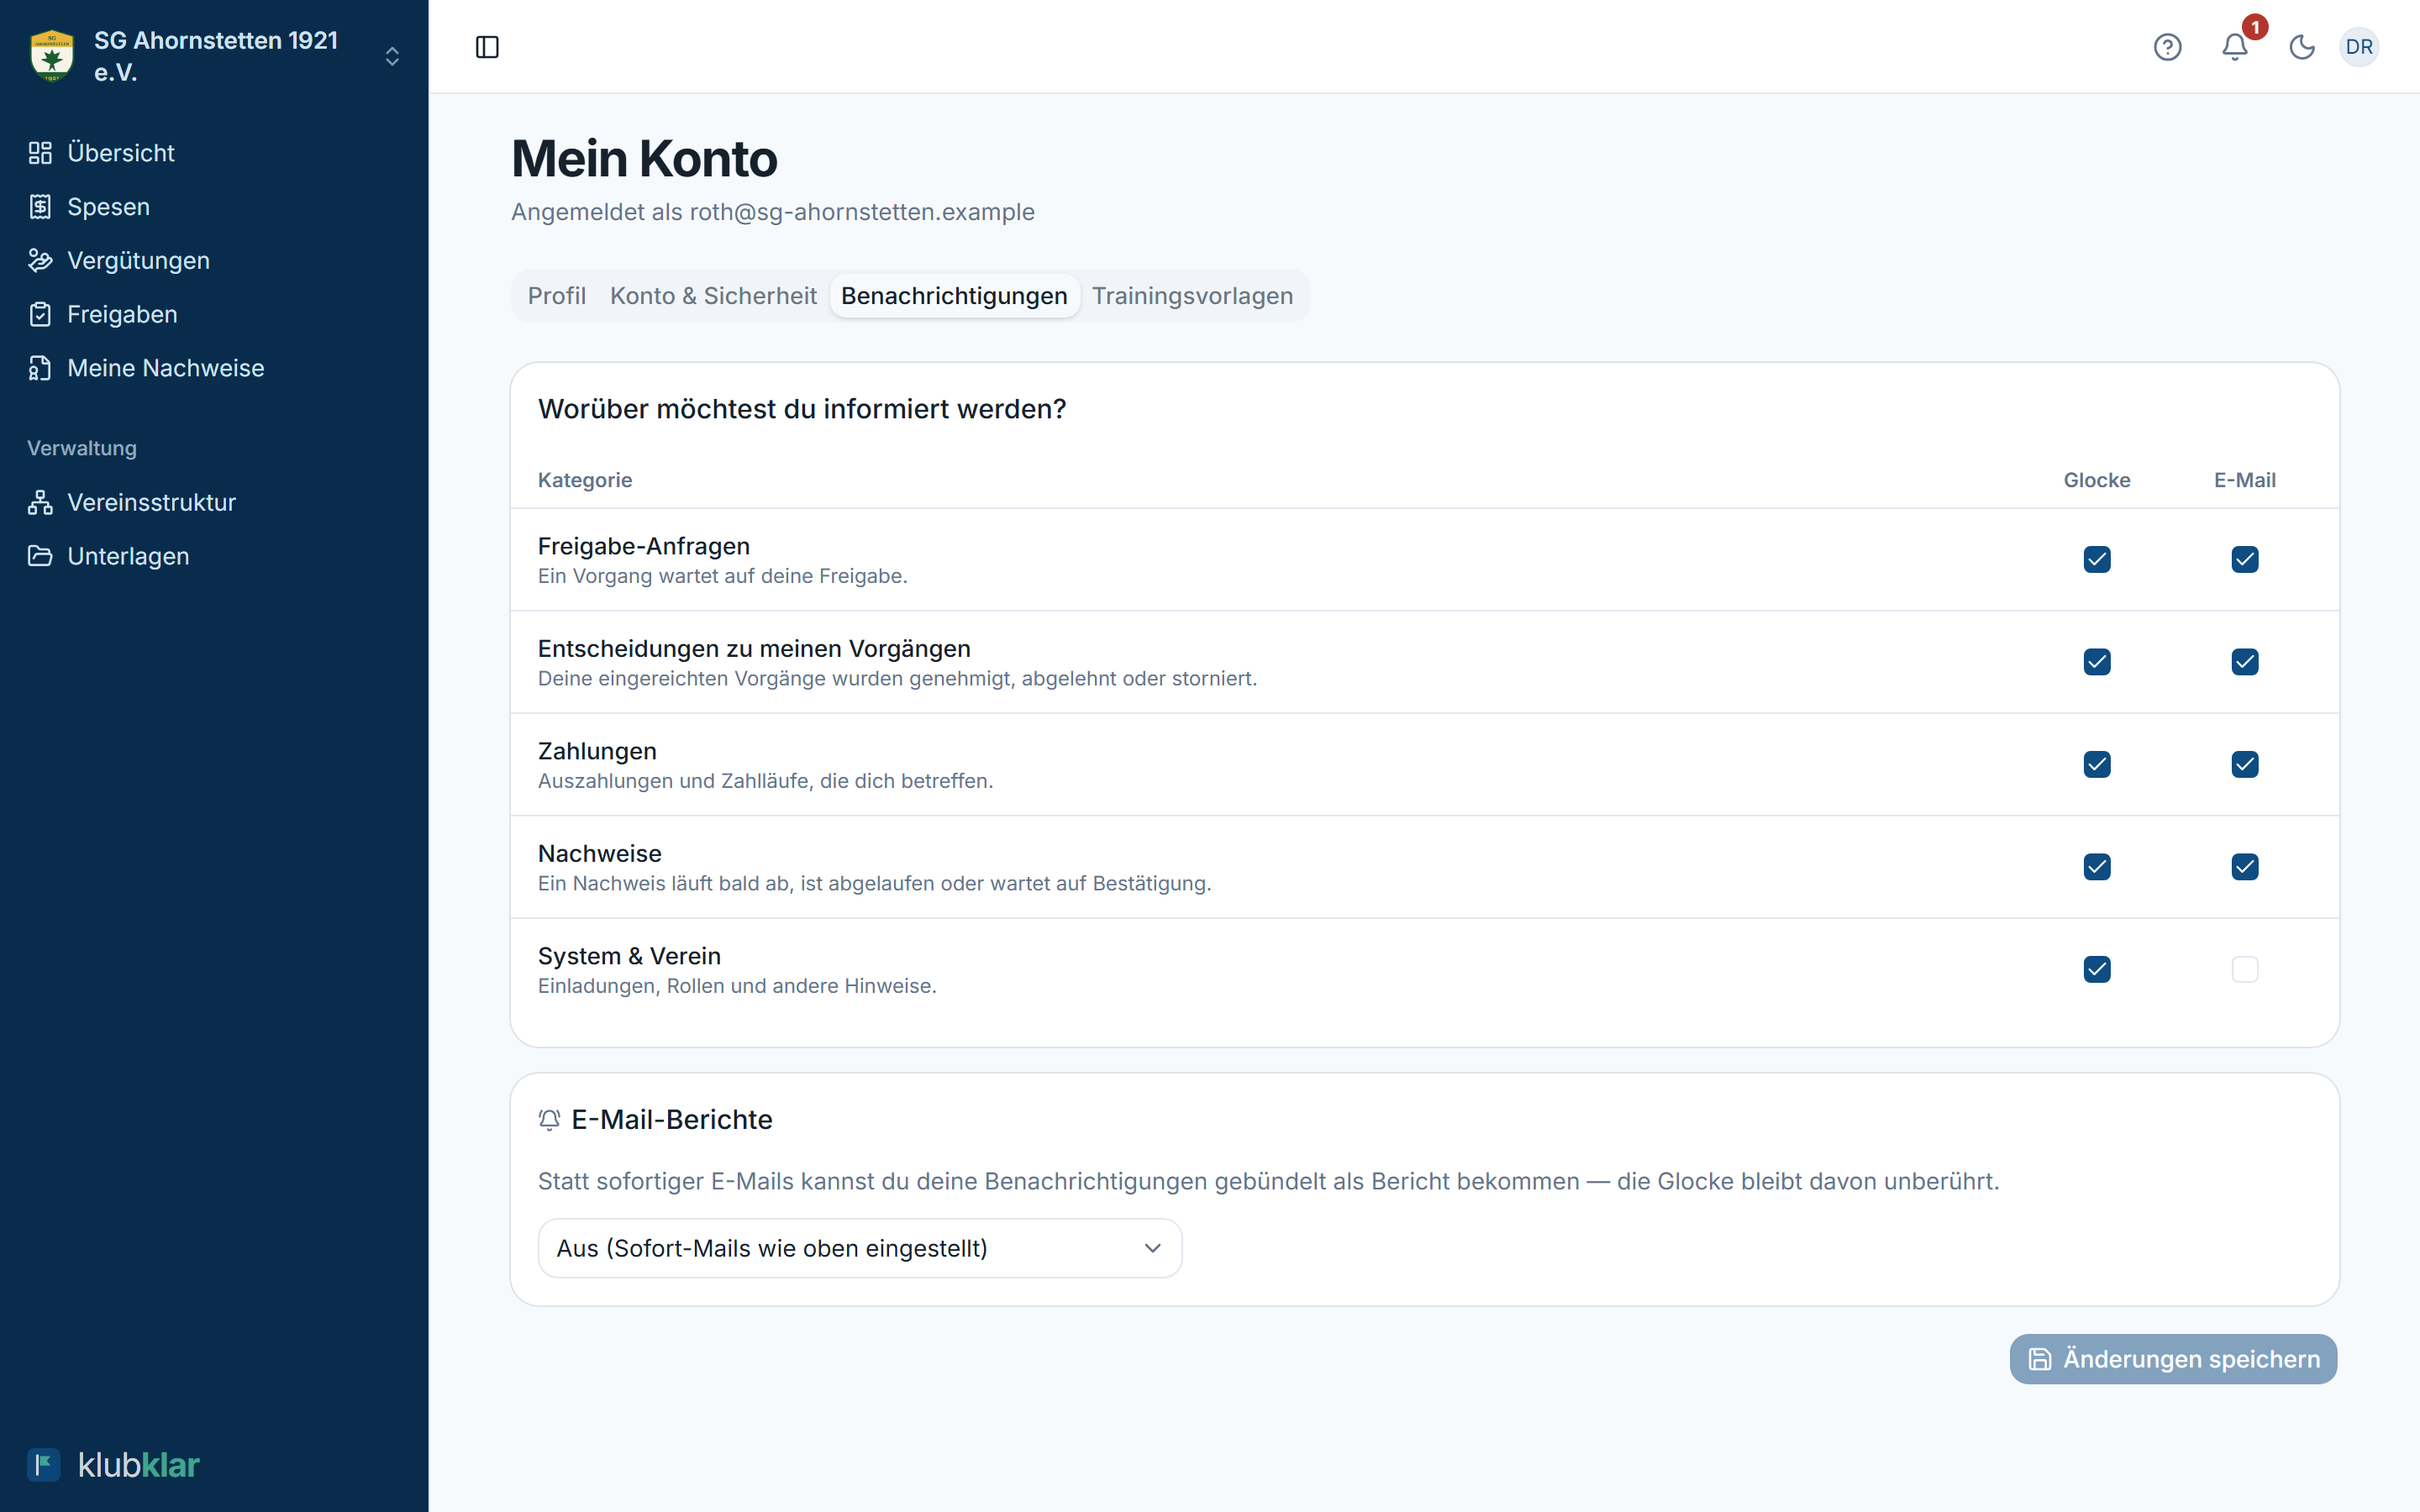Image resolution: width=2420 pixels, height=1512 pixels.
Task: Toggle the sidebar panel icon
Action: [487, 47]
